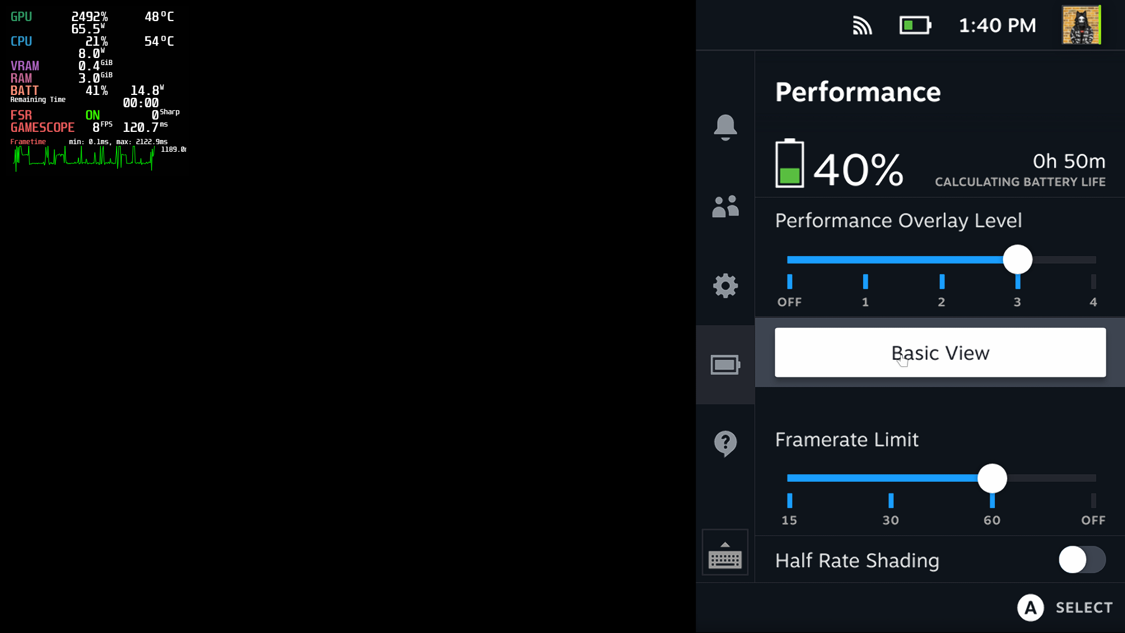
Task: Click the wireless signal status icon
Action: click(x=862, y=25)
